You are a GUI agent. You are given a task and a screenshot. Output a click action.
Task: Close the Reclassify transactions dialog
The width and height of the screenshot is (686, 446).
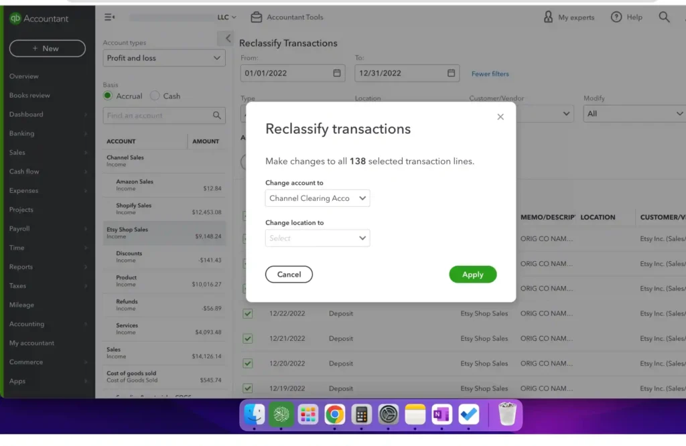point(500,117)
